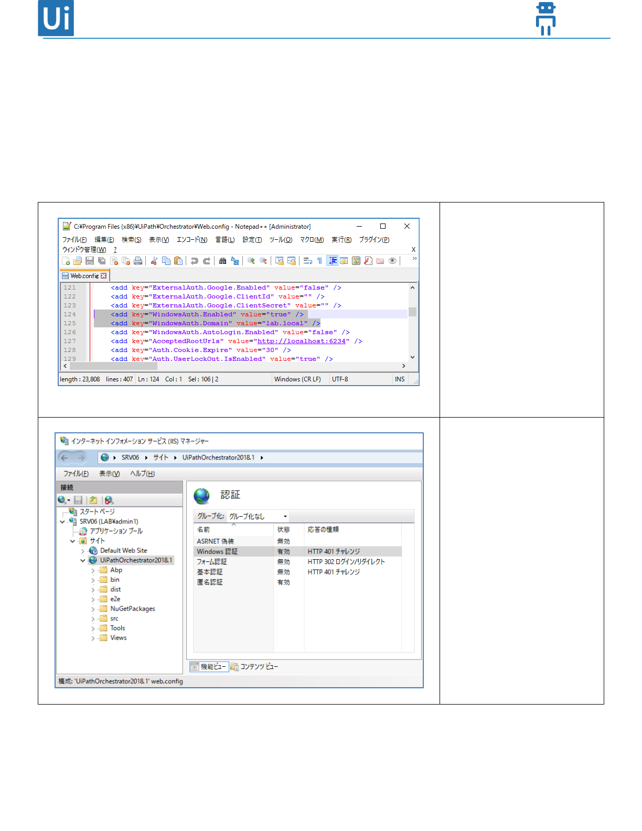Click the Save All icon in Notepad++
This screenshot has height=831, width=642.
(102, 261)
